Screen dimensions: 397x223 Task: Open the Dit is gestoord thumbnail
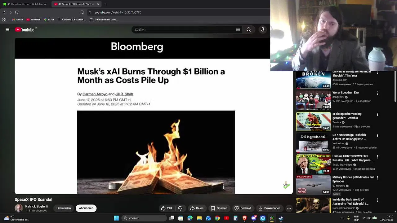click(313, 142)
